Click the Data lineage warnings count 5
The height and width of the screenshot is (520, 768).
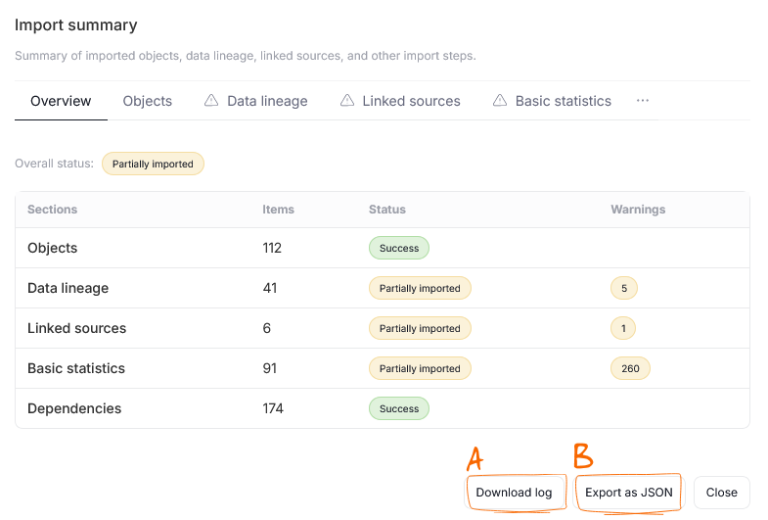click(x=624, y=288)
